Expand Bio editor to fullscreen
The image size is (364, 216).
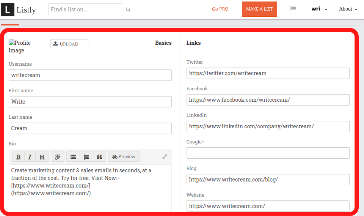[x=165, y=156]
